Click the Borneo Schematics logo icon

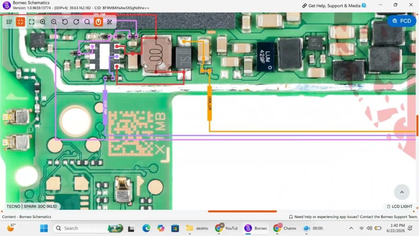pyautogui.click(x=7, y=5)
